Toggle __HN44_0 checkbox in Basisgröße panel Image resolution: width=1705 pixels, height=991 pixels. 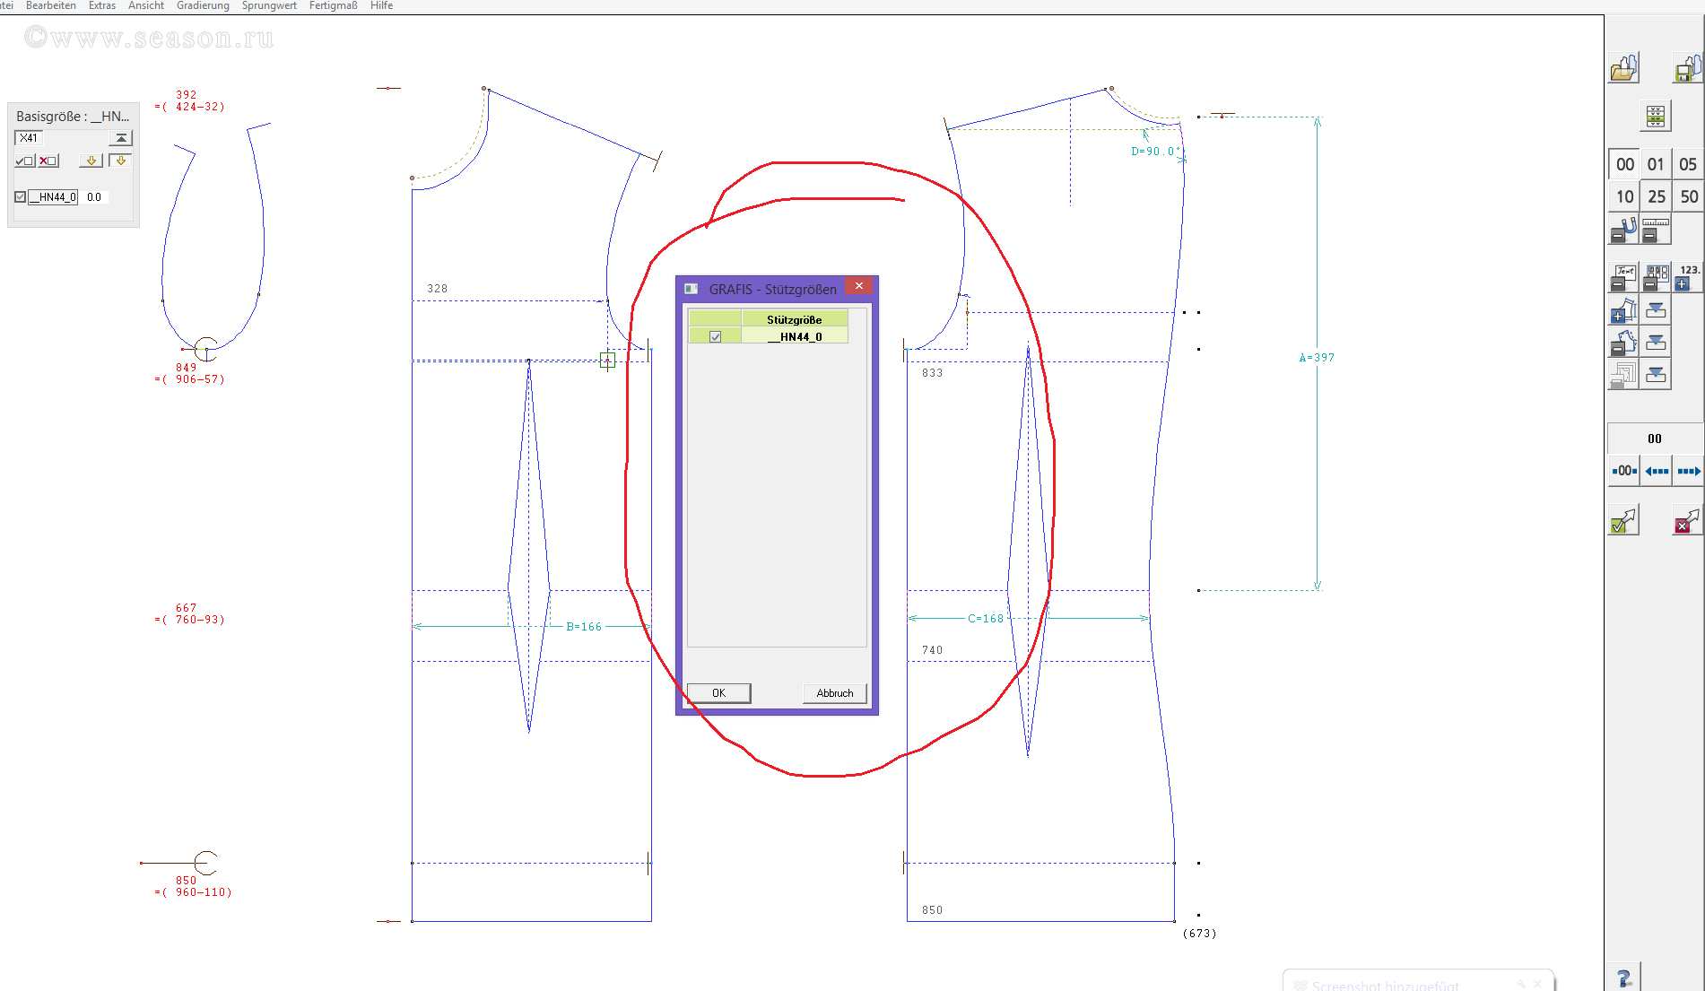pos(21,197)
